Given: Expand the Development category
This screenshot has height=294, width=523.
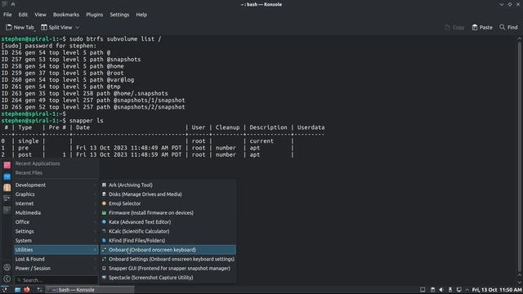Looking at the screenshot, I should tap(56, 185).
